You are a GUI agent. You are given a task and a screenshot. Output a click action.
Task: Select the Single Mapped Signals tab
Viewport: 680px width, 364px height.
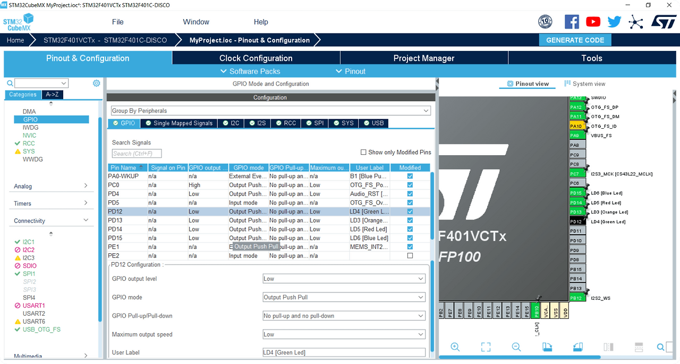(x=179, y=123)
